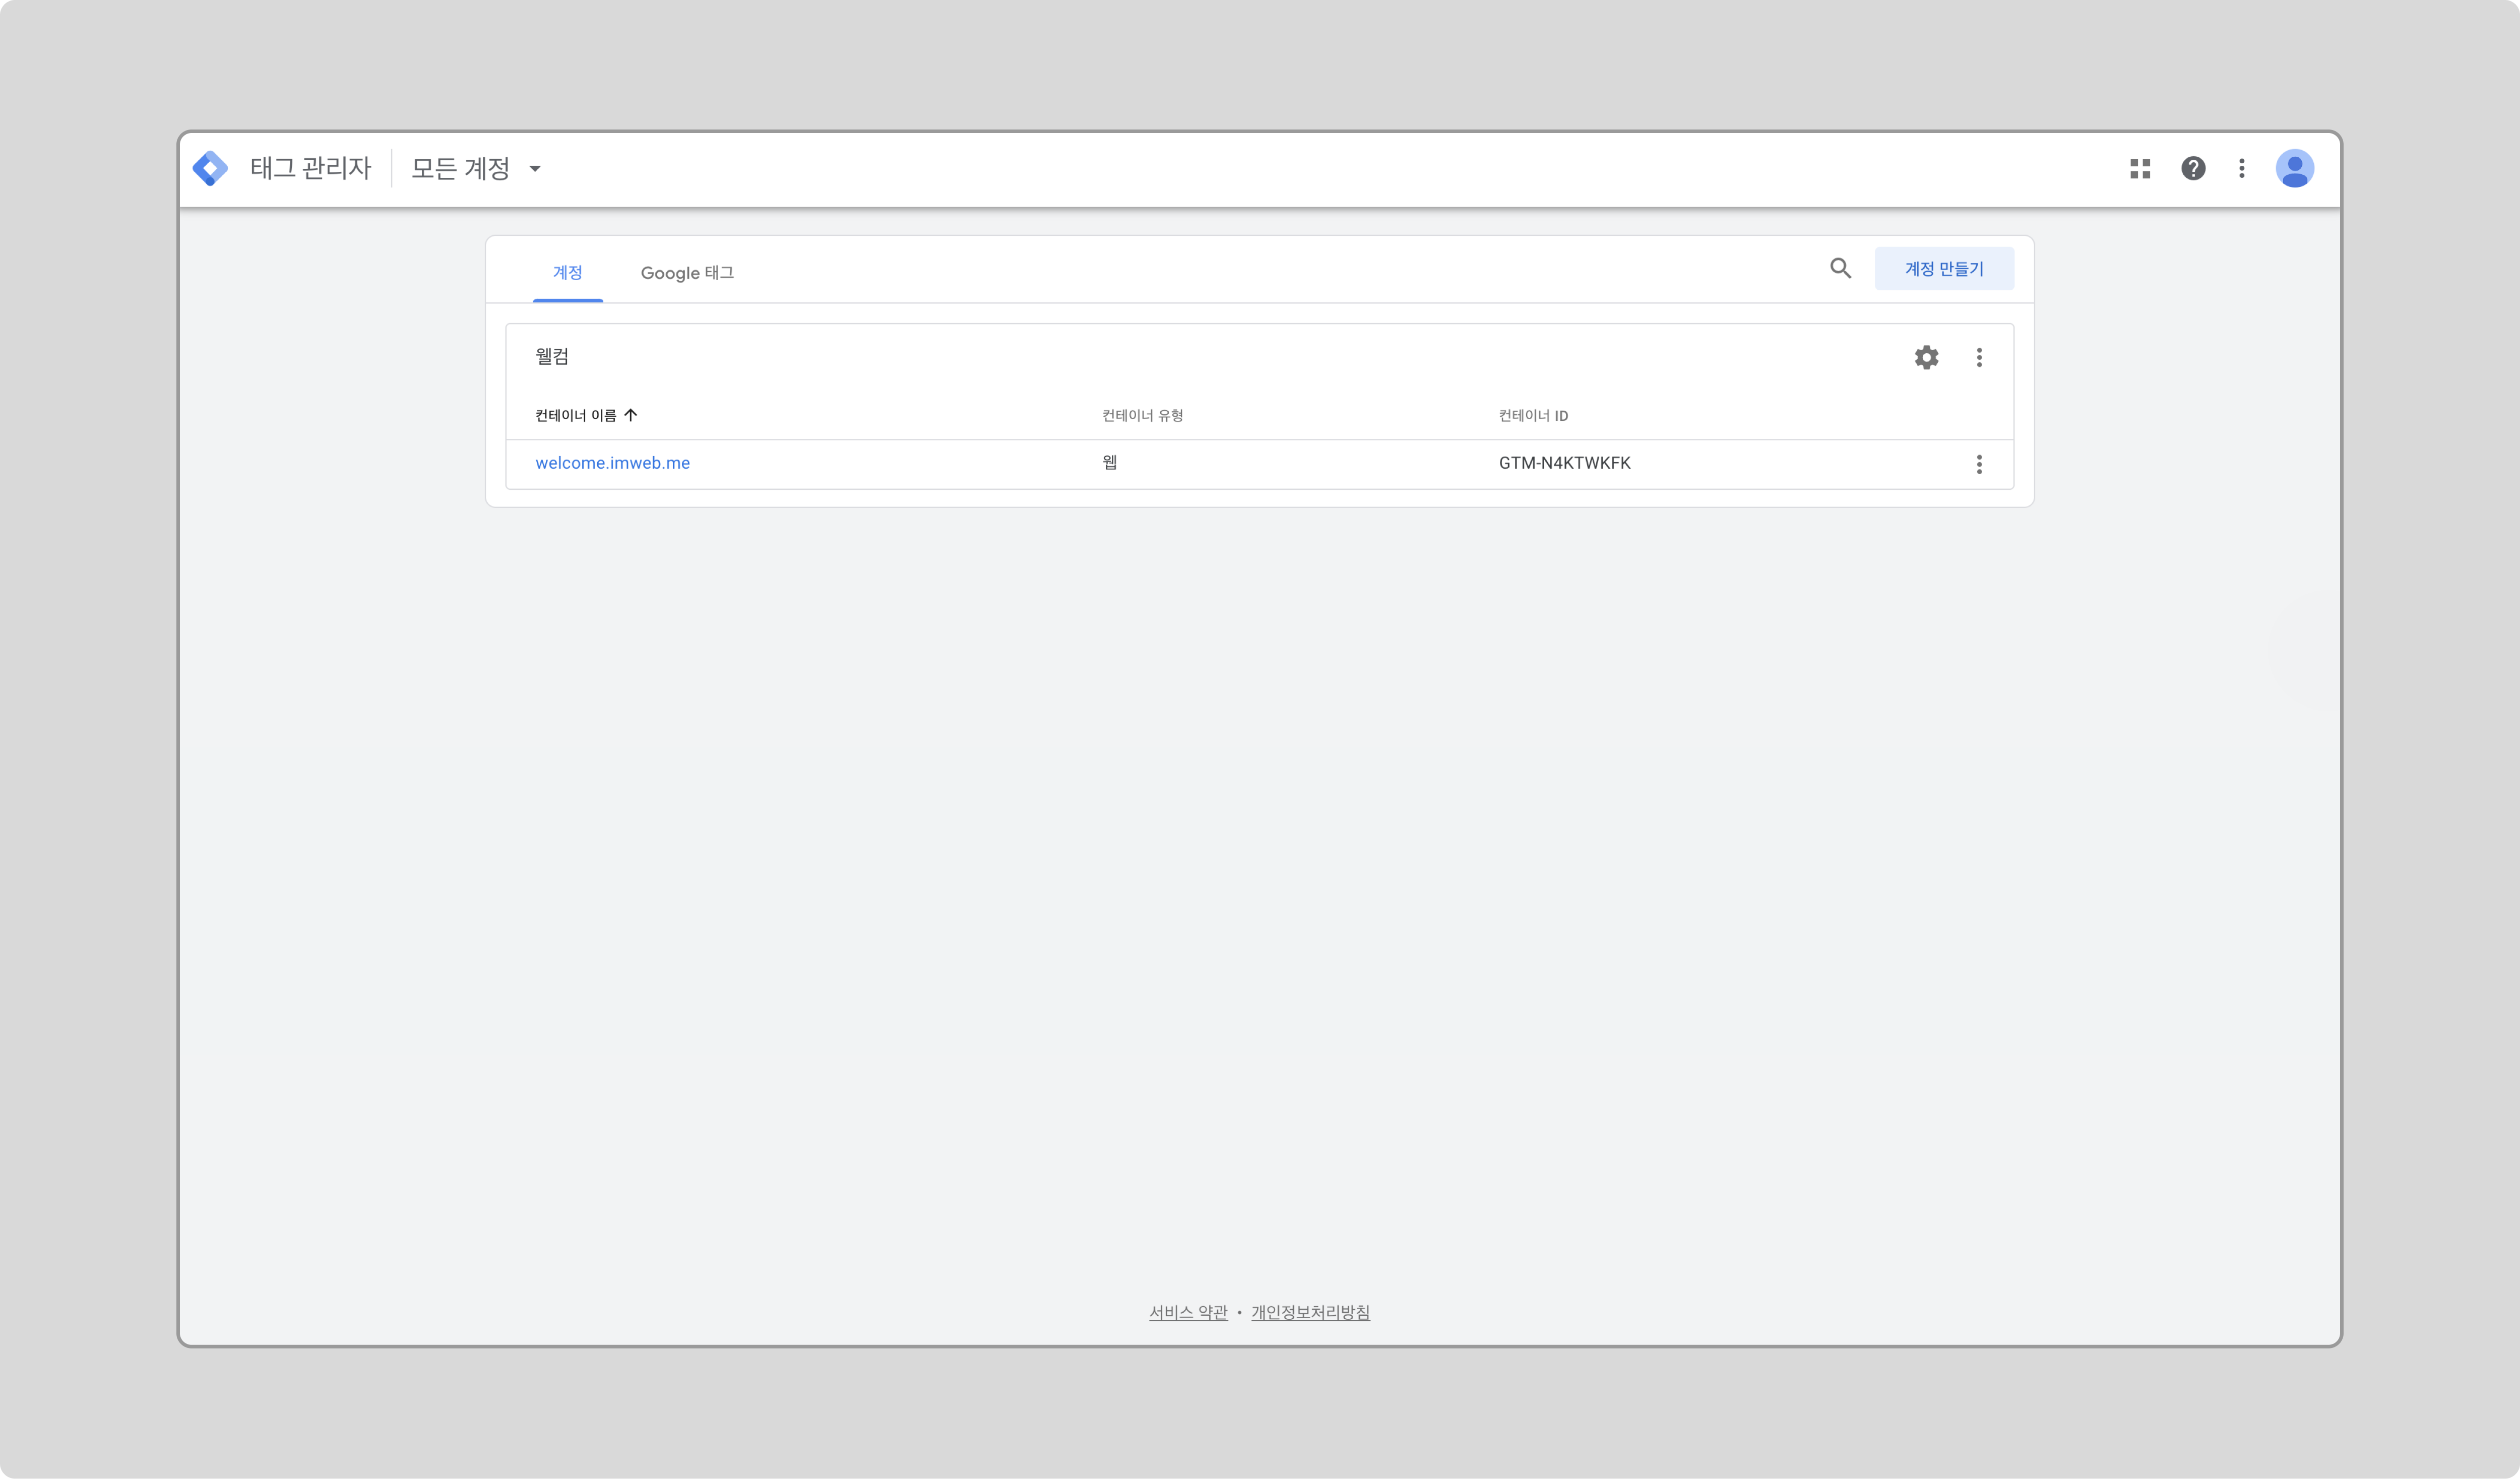Open the welcome.imweb.me container link

click(612, 463)
